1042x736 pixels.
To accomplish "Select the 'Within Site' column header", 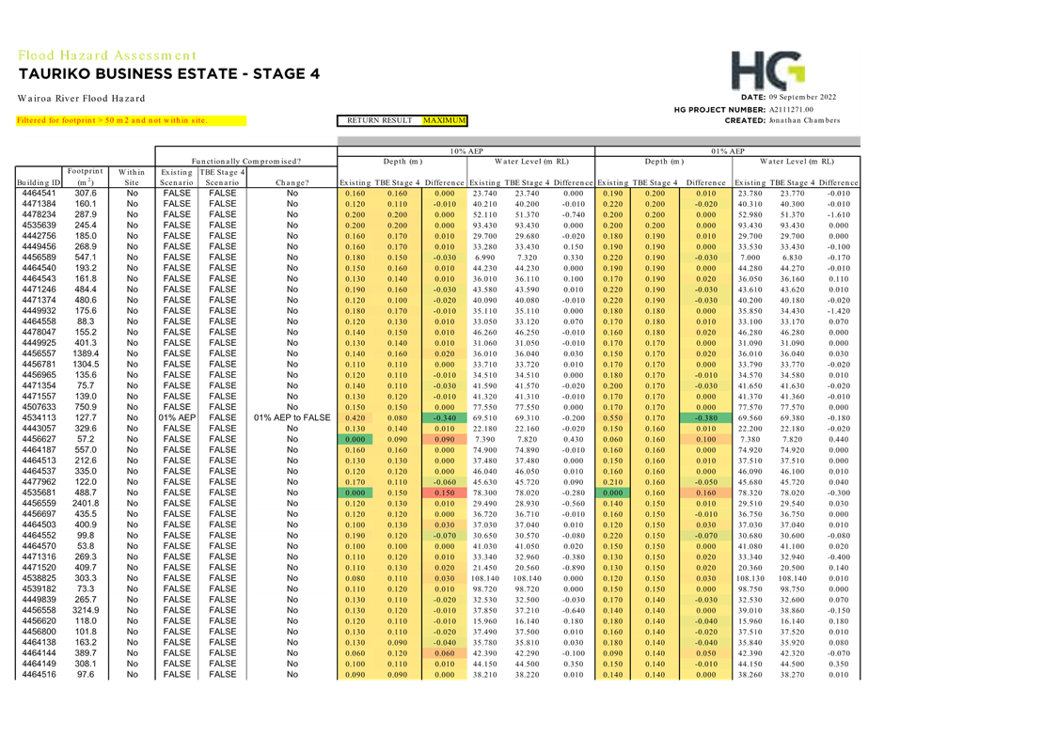I will [x=132, y=177].
